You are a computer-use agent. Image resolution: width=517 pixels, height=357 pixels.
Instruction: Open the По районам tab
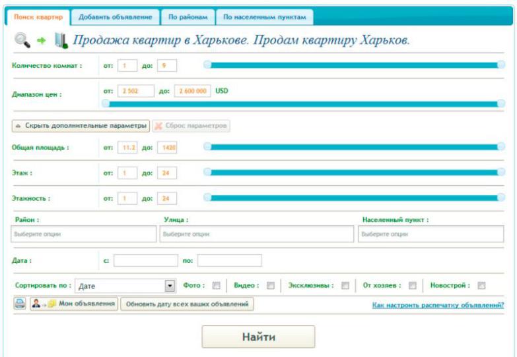point(188,17)
